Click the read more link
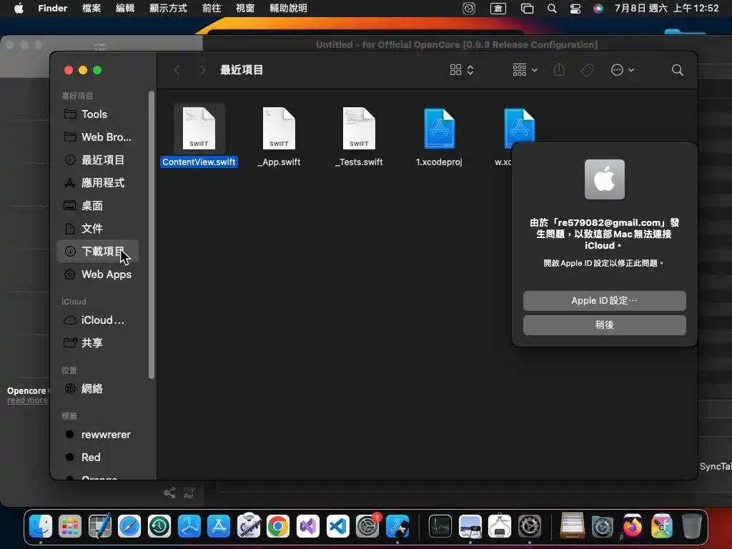Screen dimensions: 732x549 (27, 400)
